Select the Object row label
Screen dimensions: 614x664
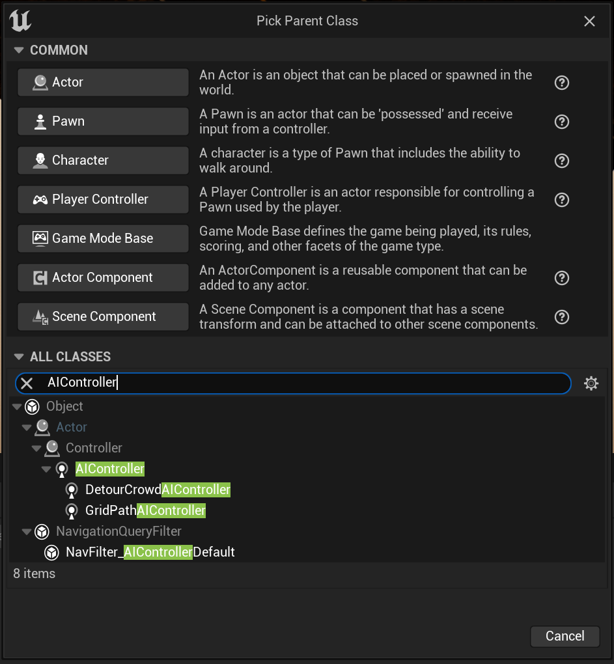pyautogui.click(x=64, y=406)
